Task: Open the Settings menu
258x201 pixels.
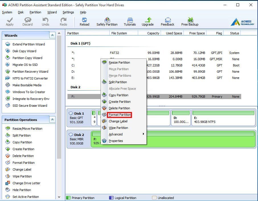Action: coord(68,12)
